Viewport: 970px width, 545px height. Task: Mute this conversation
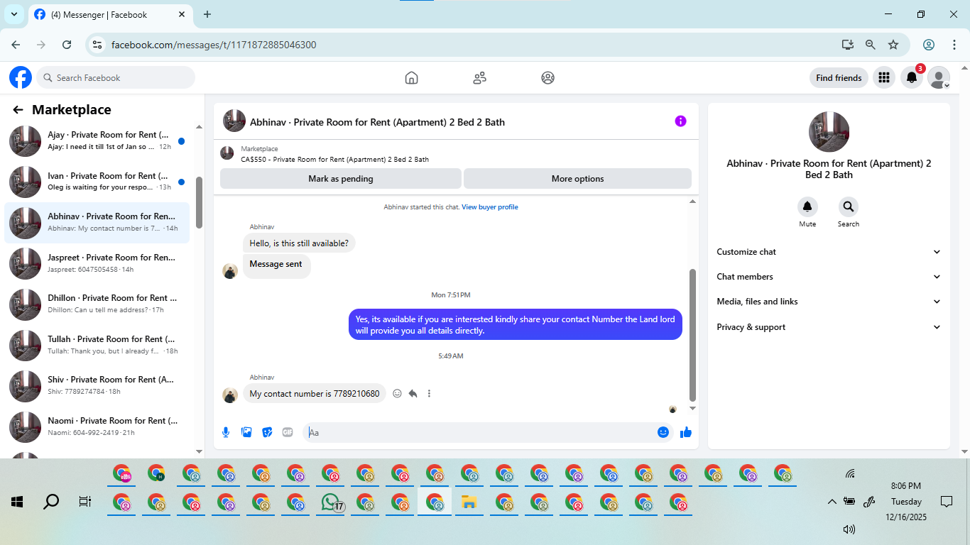click(x=807, y=207)
